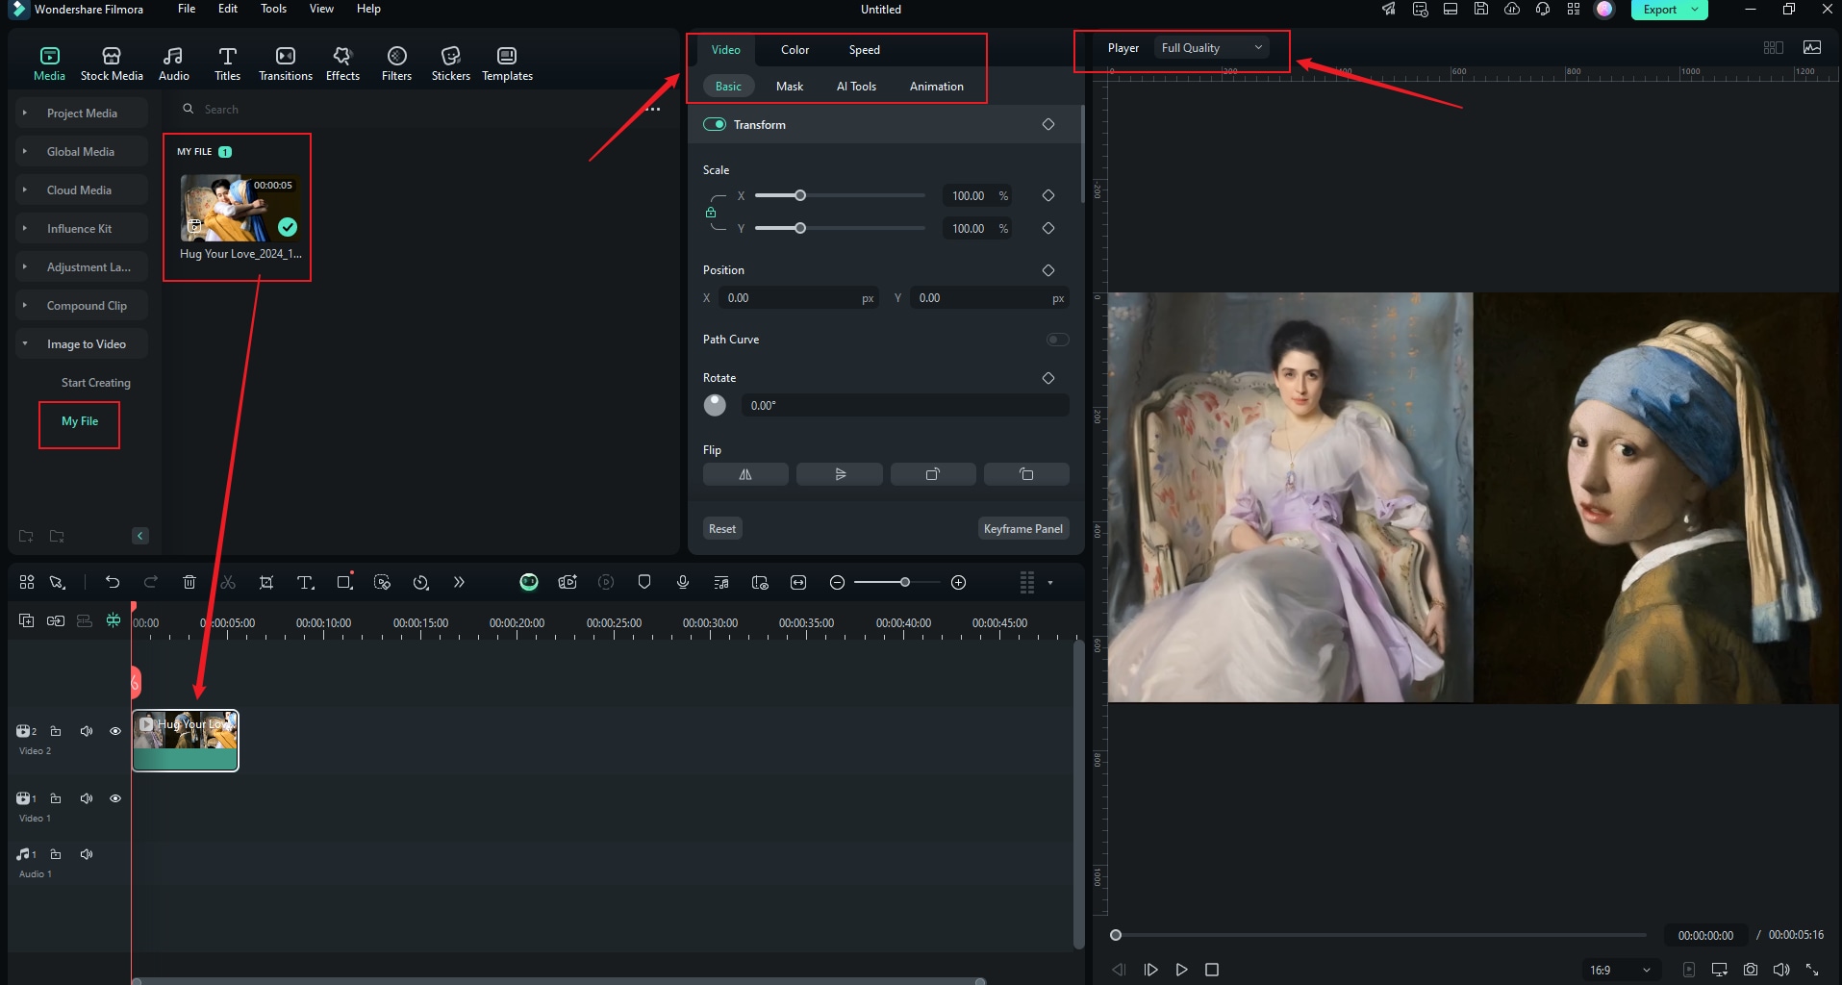1842x985 pixels.
Task: Add keyframe for Rotate
Action: point(1048,378)
